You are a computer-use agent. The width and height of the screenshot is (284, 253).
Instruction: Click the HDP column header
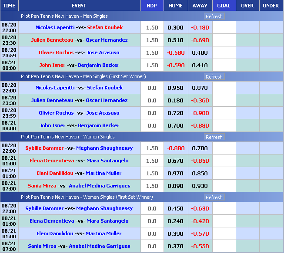(152, 6)
